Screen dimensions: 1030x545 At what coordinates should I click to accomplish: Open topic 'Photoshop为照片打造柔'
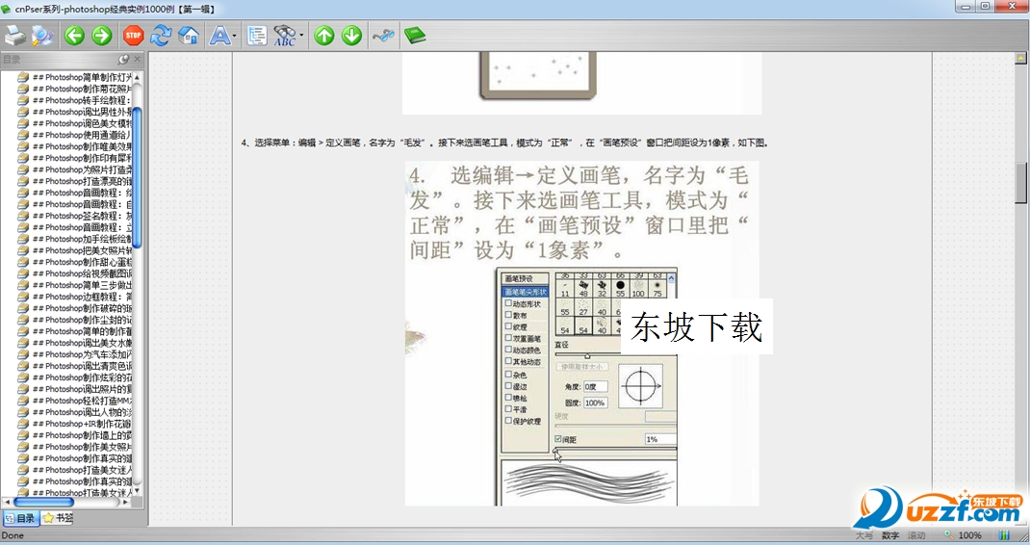pyautogui.click(x=82, y=169)
